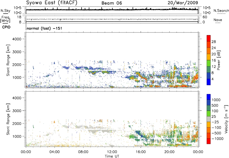Viewport: 229px width, 158px height.
Task: Click '3000' on the Power panel range axis
Action: [x=17, y=52]
